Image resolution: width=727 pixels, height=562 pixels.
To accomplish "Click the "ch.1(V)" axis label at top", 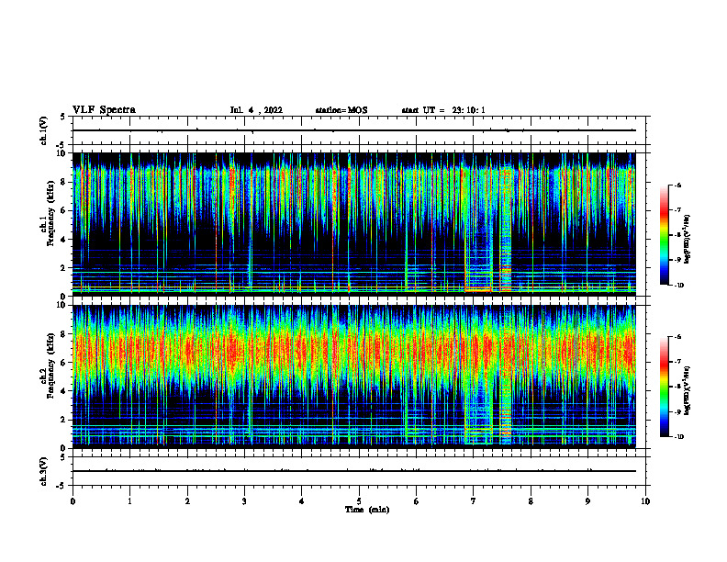I will coord(44,130).
